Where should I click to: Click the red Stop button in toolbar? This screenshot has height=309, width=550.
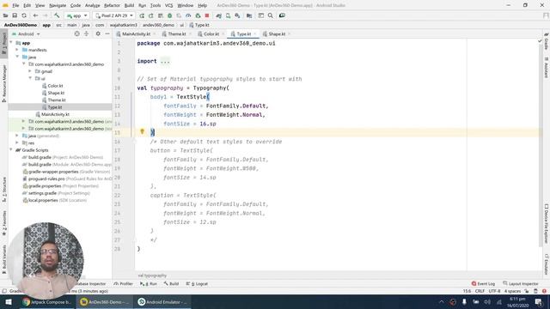click(207, 15)
